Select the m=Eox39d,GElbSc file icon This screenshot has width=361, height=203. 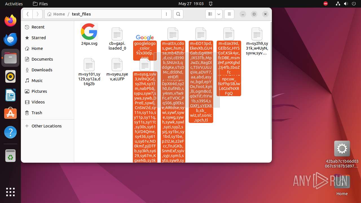229,34
